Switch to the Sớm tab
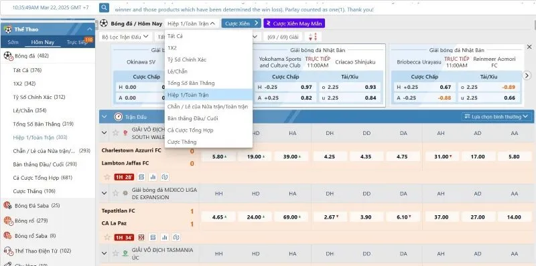 point(13,42)
